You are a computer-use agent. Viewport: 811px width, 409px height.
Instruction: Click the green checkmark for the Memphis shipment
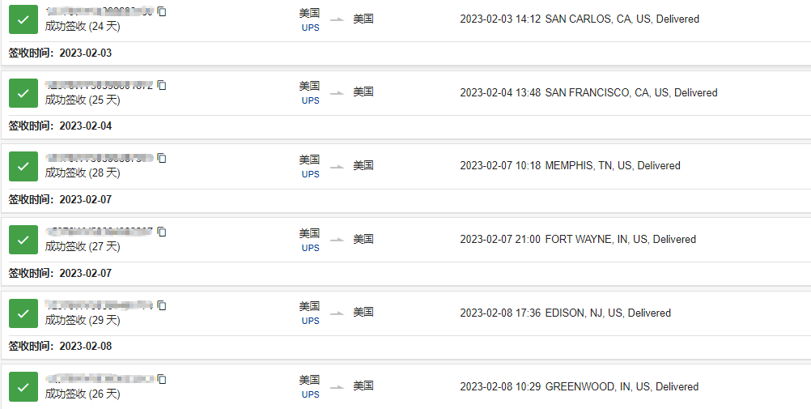pyautogui.click(x=23, y=166)
